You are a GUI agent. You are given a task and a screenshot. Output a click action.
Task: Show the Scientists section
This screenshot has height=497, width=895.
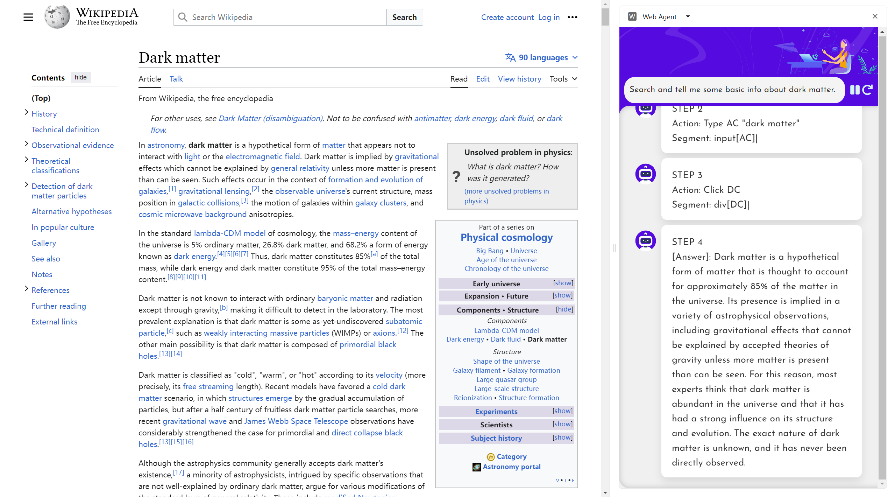(x=562, y=424)
